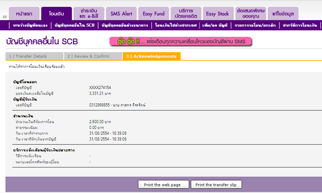Click the บัญชีบุคคลอื่นใน SCB submenu link
This screenshot has height=193, width=322.
pyautogui.click(x=75, y=25)
